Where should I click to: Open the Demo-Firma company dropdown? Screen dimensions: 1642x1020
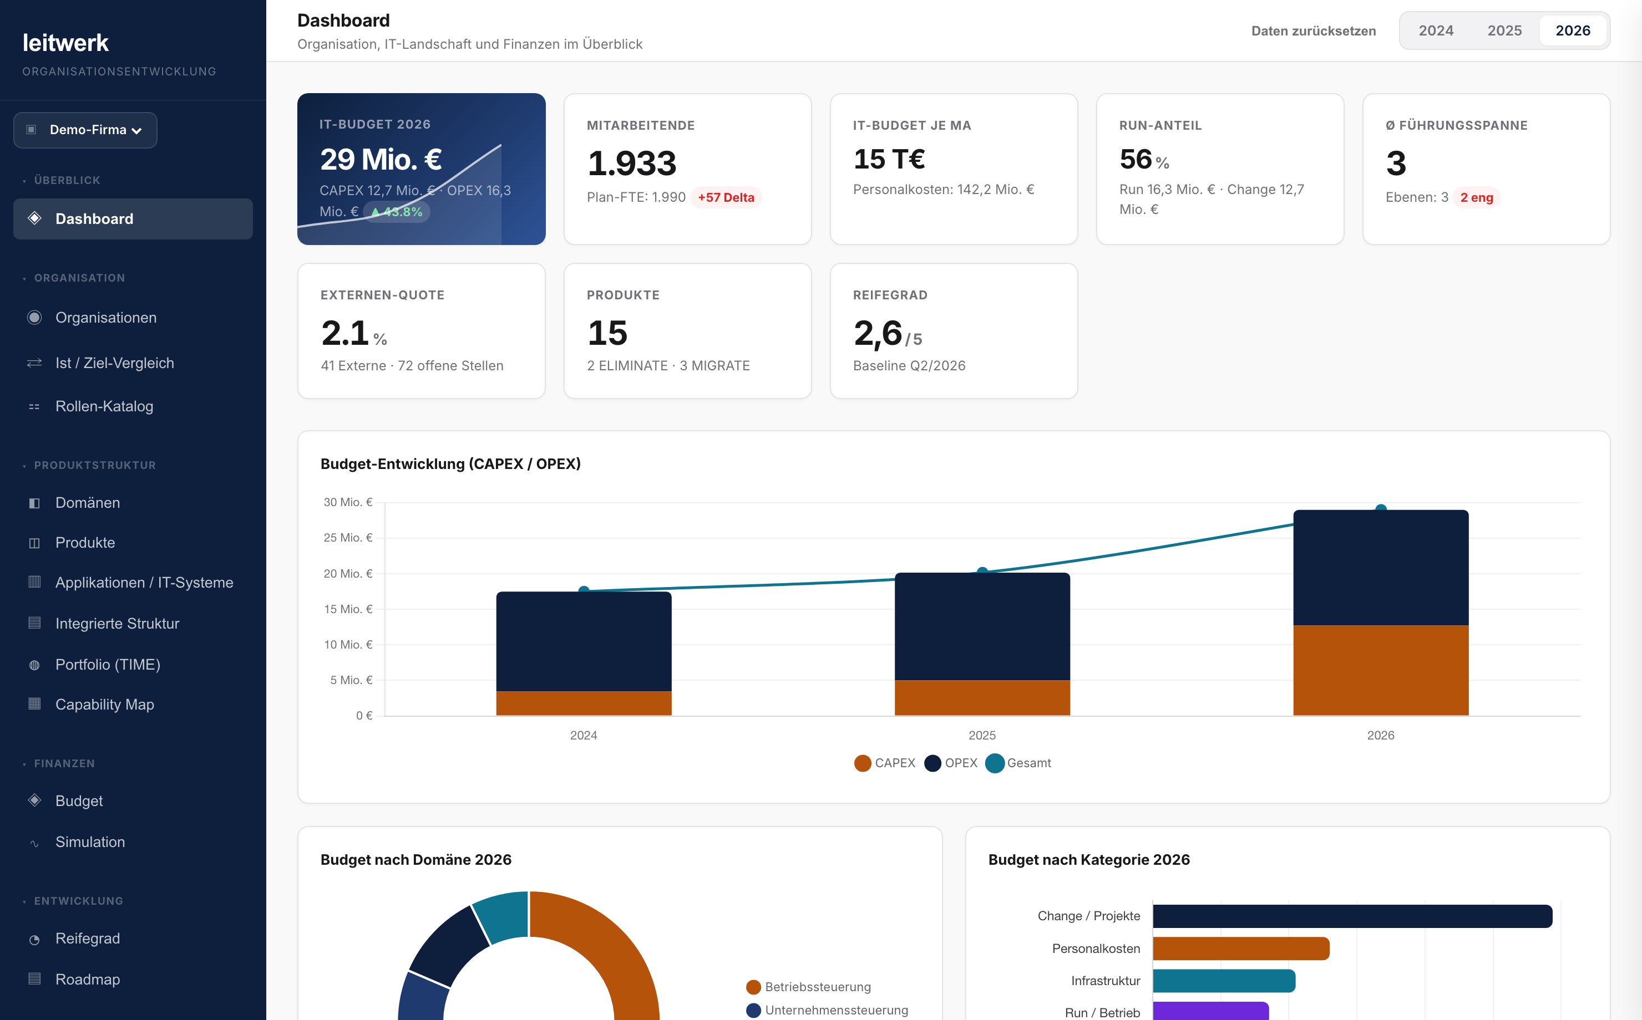pyautogui.click(x=85, y=130)
